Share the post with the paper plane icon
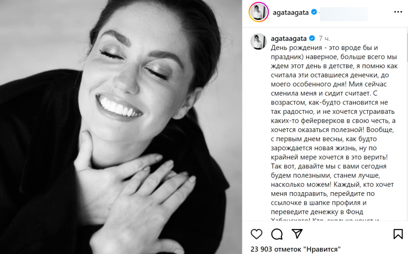Viewport: 408px width, 254px height. tap(297, 234)
